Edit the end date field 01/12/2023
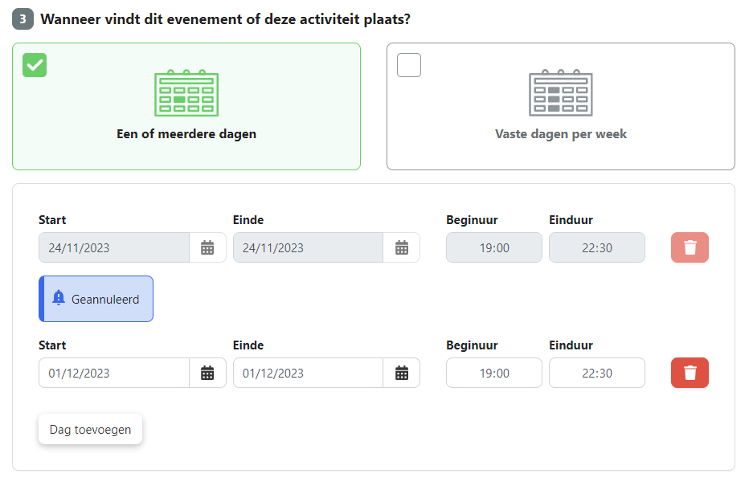This screenshot has height=490, width=753. [308, 373]
